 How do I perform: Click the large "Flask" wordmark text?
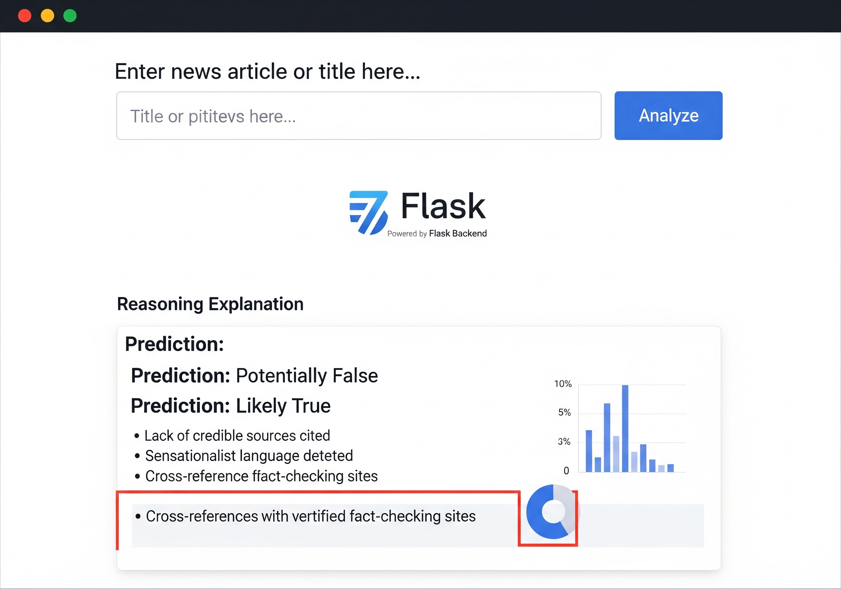[443, 206]
